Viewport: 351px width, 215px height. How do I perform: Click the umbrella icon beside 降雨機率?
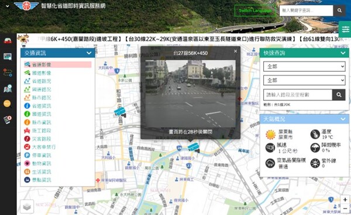(315, 147)
